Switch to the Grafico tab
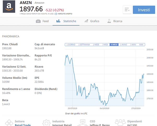This screenshot has width=157, height=126. (x=92, y=21)
